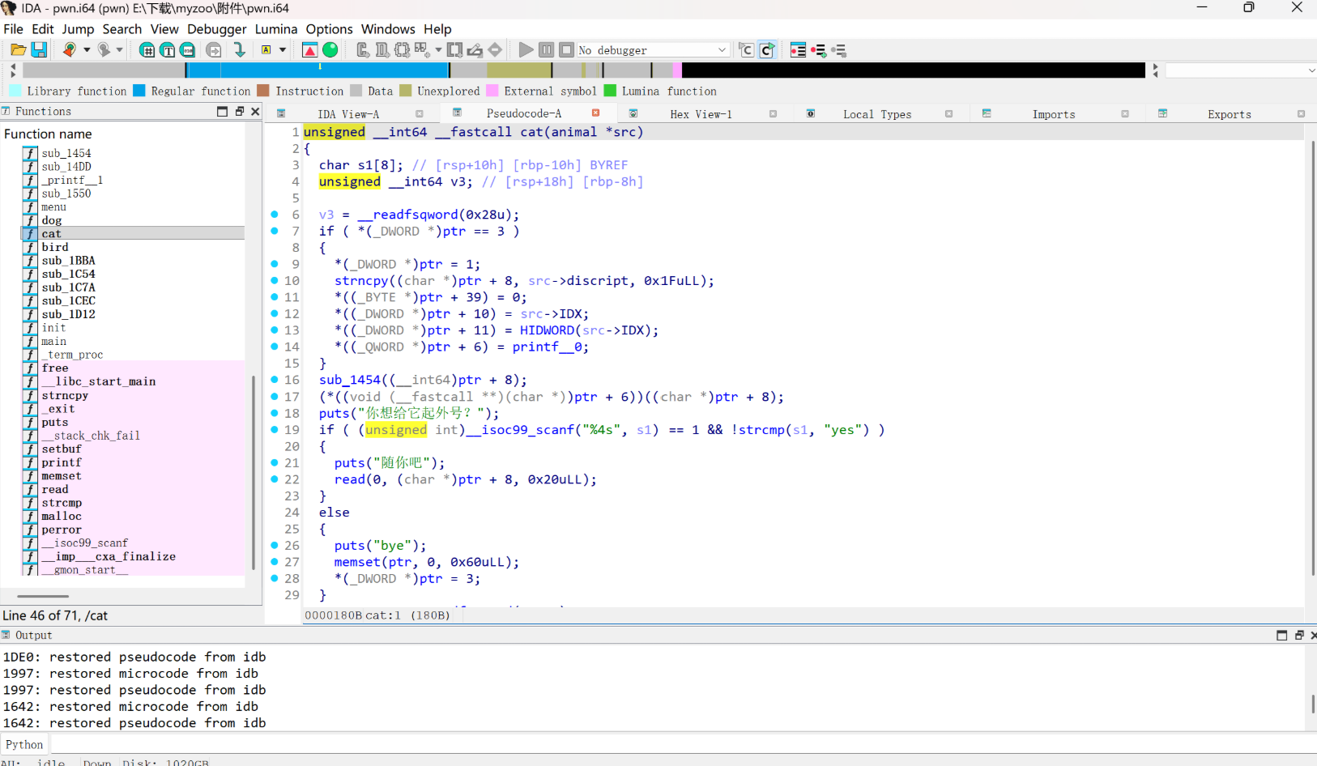
Task: Click the blue Regular function legend swatch
Action: coord(139,91)
